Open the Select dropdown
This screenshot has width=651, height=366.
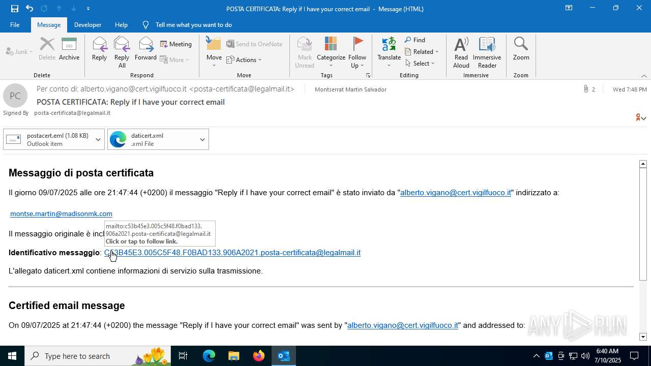pos(420,64)
